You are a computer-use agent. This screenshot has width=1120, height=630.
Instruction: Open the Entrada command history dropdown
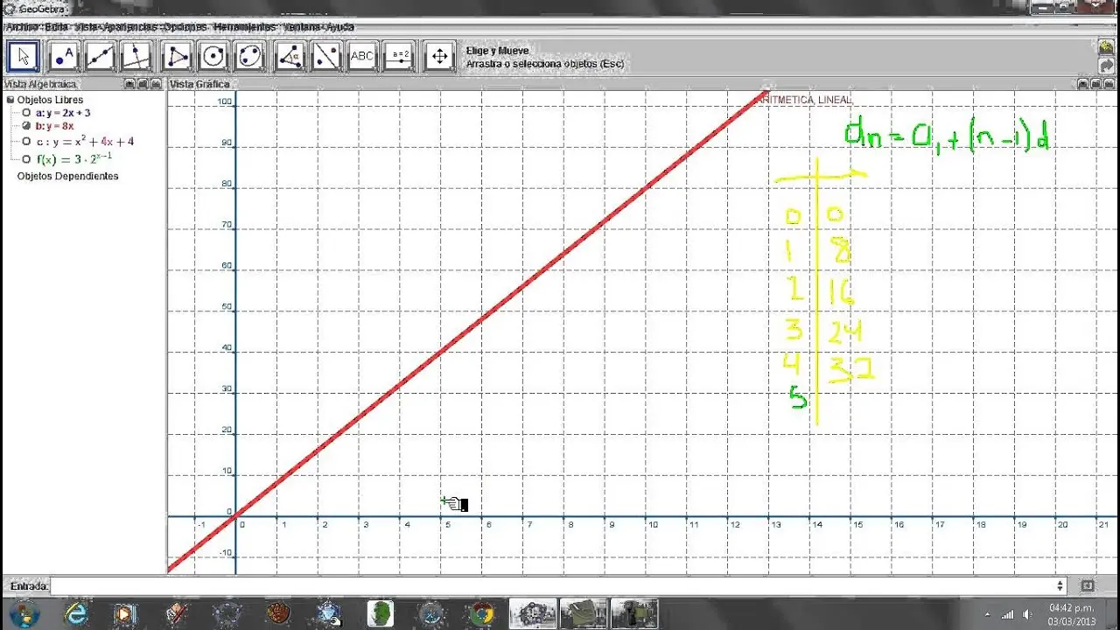[1060, 586]
